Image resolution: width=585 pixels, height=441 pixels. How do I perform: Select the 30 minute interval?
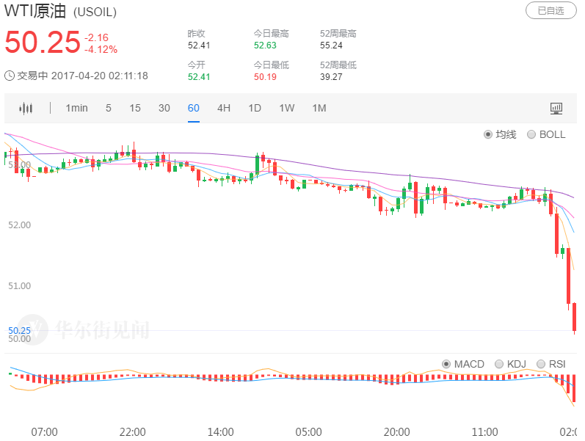pyautogui.click(x=164, y=109)
